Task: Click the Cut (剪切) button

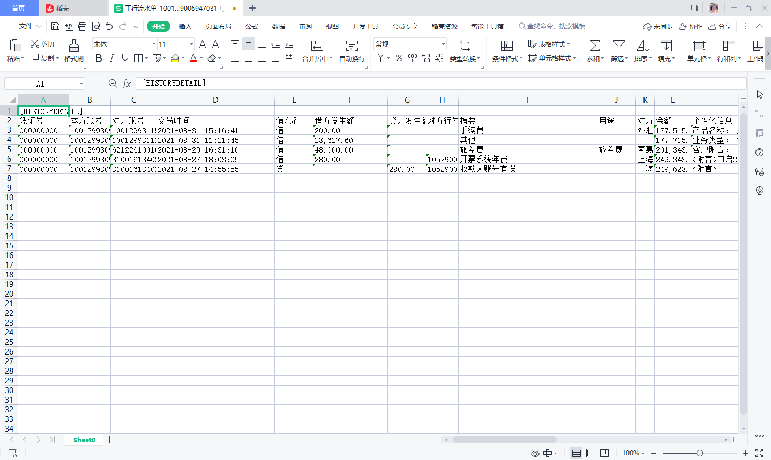Action: tap(42, 44)
